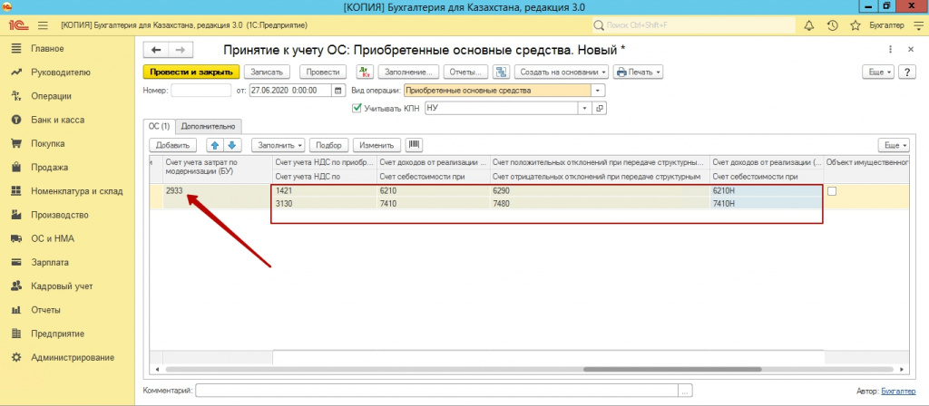The height and width of the screenshot is (406, 929).
Task: Focus the Номер input field
Action: 200,91
